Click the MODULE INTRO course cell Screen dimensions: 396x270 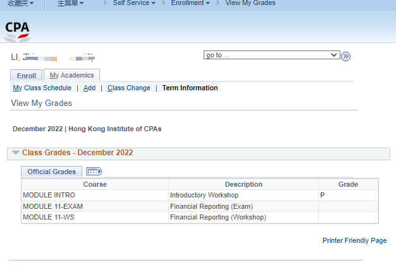(95, 195)
